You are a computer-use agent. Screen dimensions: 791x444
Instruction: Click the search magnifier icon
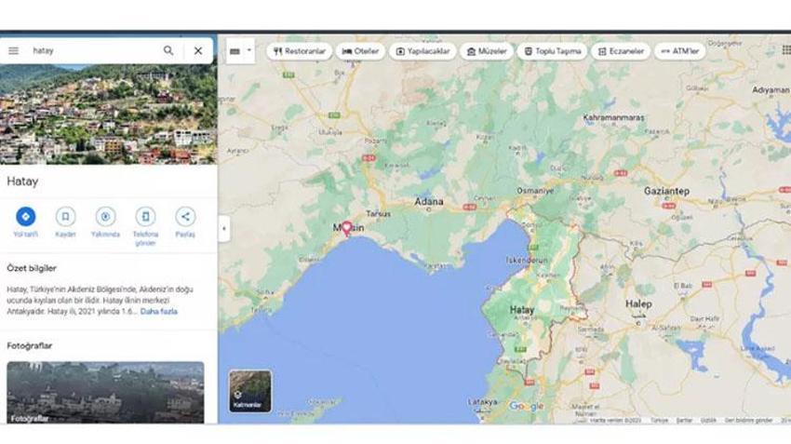(x=168, y=50)
